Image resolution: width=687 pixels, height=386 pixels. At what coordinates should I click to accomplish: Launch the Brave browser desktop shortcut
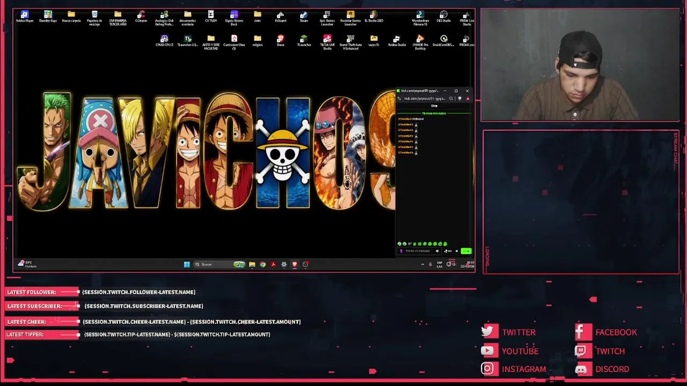[281, 41]
